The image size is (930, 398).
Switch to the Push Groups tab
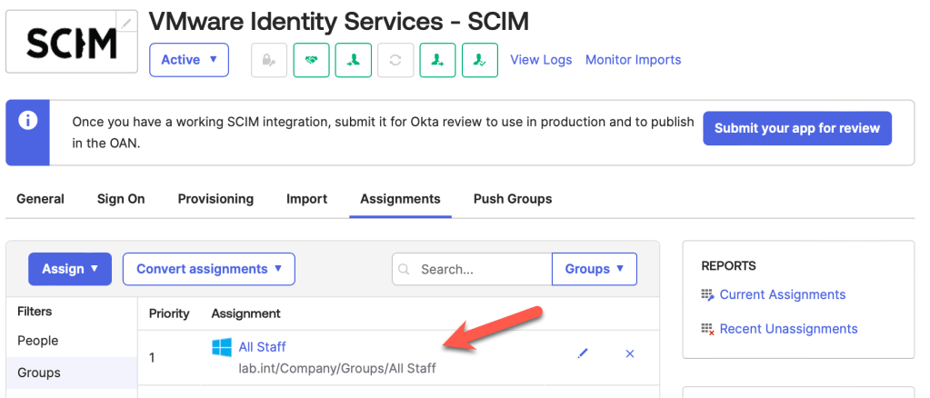coord(512,199)
